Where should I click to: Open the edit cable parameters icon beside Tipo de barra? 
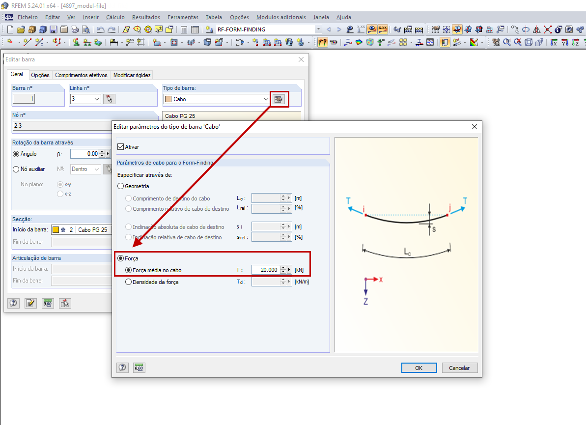[x=279, y=99]
